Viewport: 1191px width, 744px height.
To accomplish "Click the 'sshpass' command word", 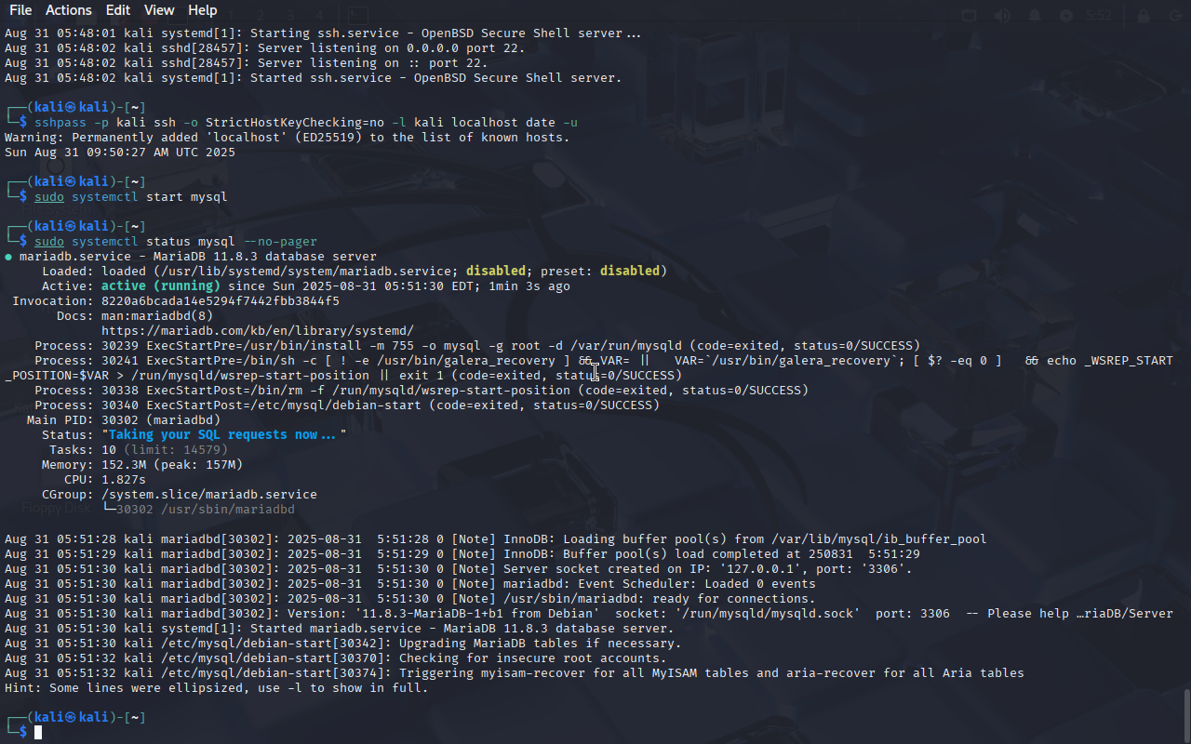I will pyautogui.click(x=60, y=123).
